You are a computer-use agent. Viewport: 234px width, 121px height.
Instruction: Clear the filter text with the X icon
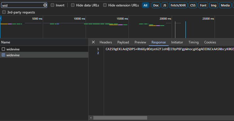pyautogui.click(x=45, y=5)
